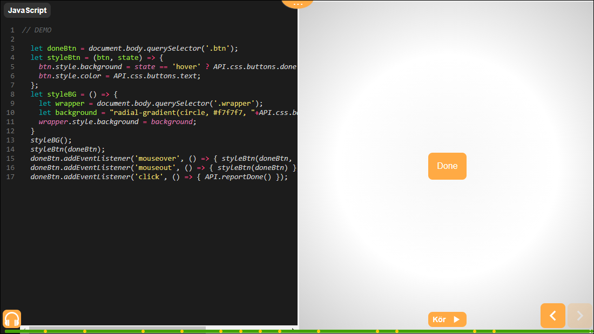Click 'styleBtn(doneBtn);' on line 14
The image size is (594, 334).
67,149
